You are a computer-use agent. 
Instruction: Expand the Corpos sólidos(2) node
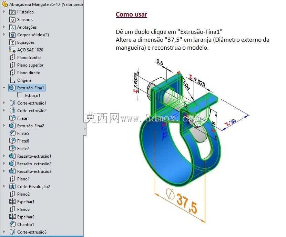[4, 34]
